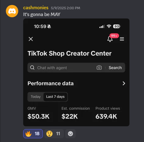
Task: Open the hamburger menu icon
Action: click(122, 39)
